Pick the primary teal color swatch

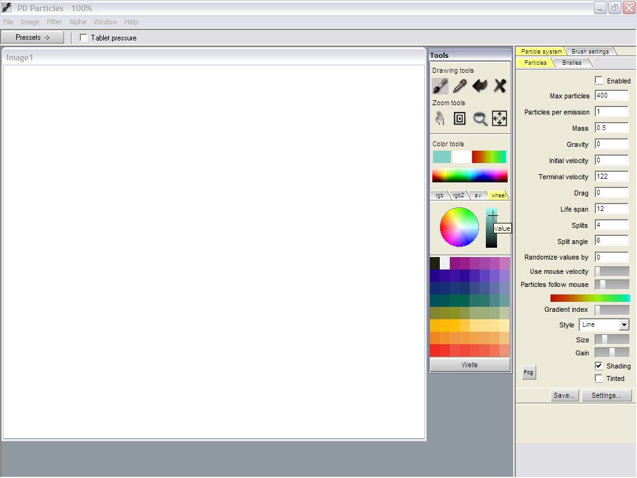pos(442,157)
